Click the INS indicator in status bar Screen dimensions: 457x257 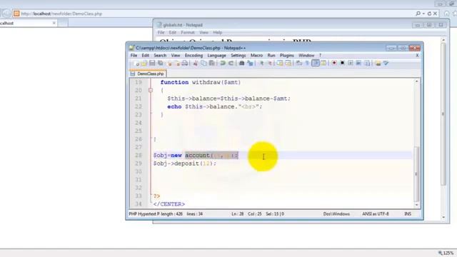point(408,214)
